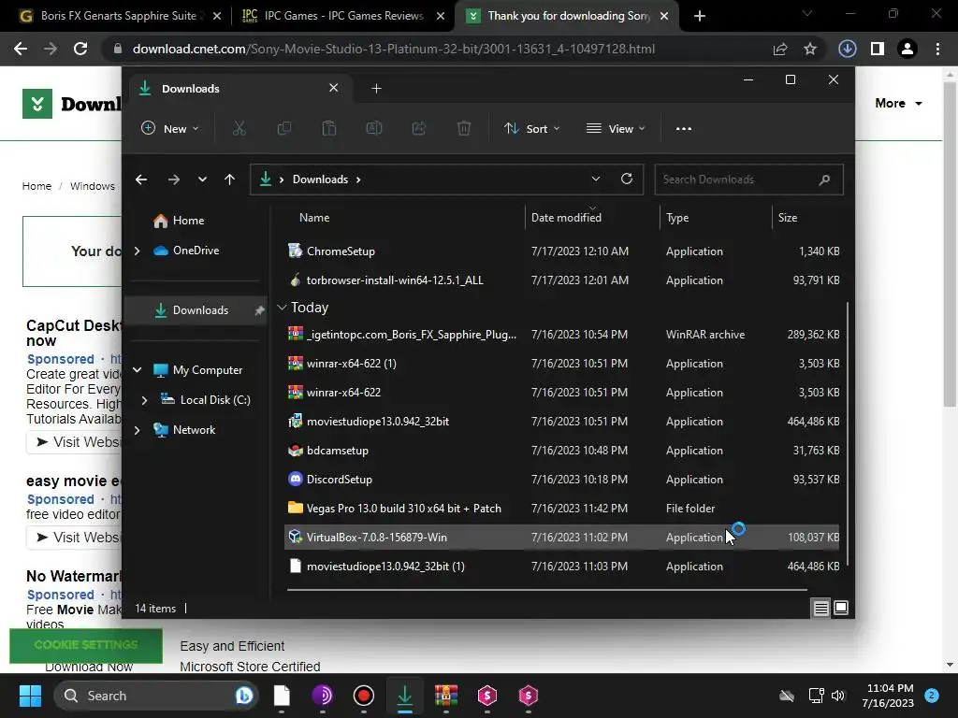Click the Copy icon in Explorer toolbar
The image size is (958, 718).
(284, 128)
